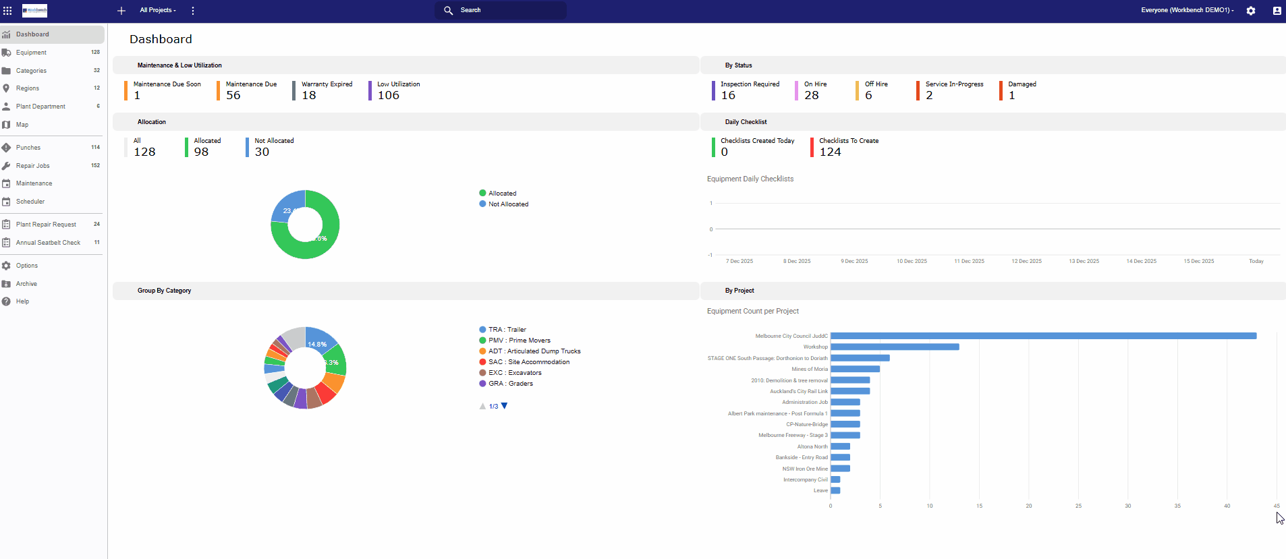
Task: Open the All Projects dropdown
Action: pyautogui.click(x=158, y=11)
